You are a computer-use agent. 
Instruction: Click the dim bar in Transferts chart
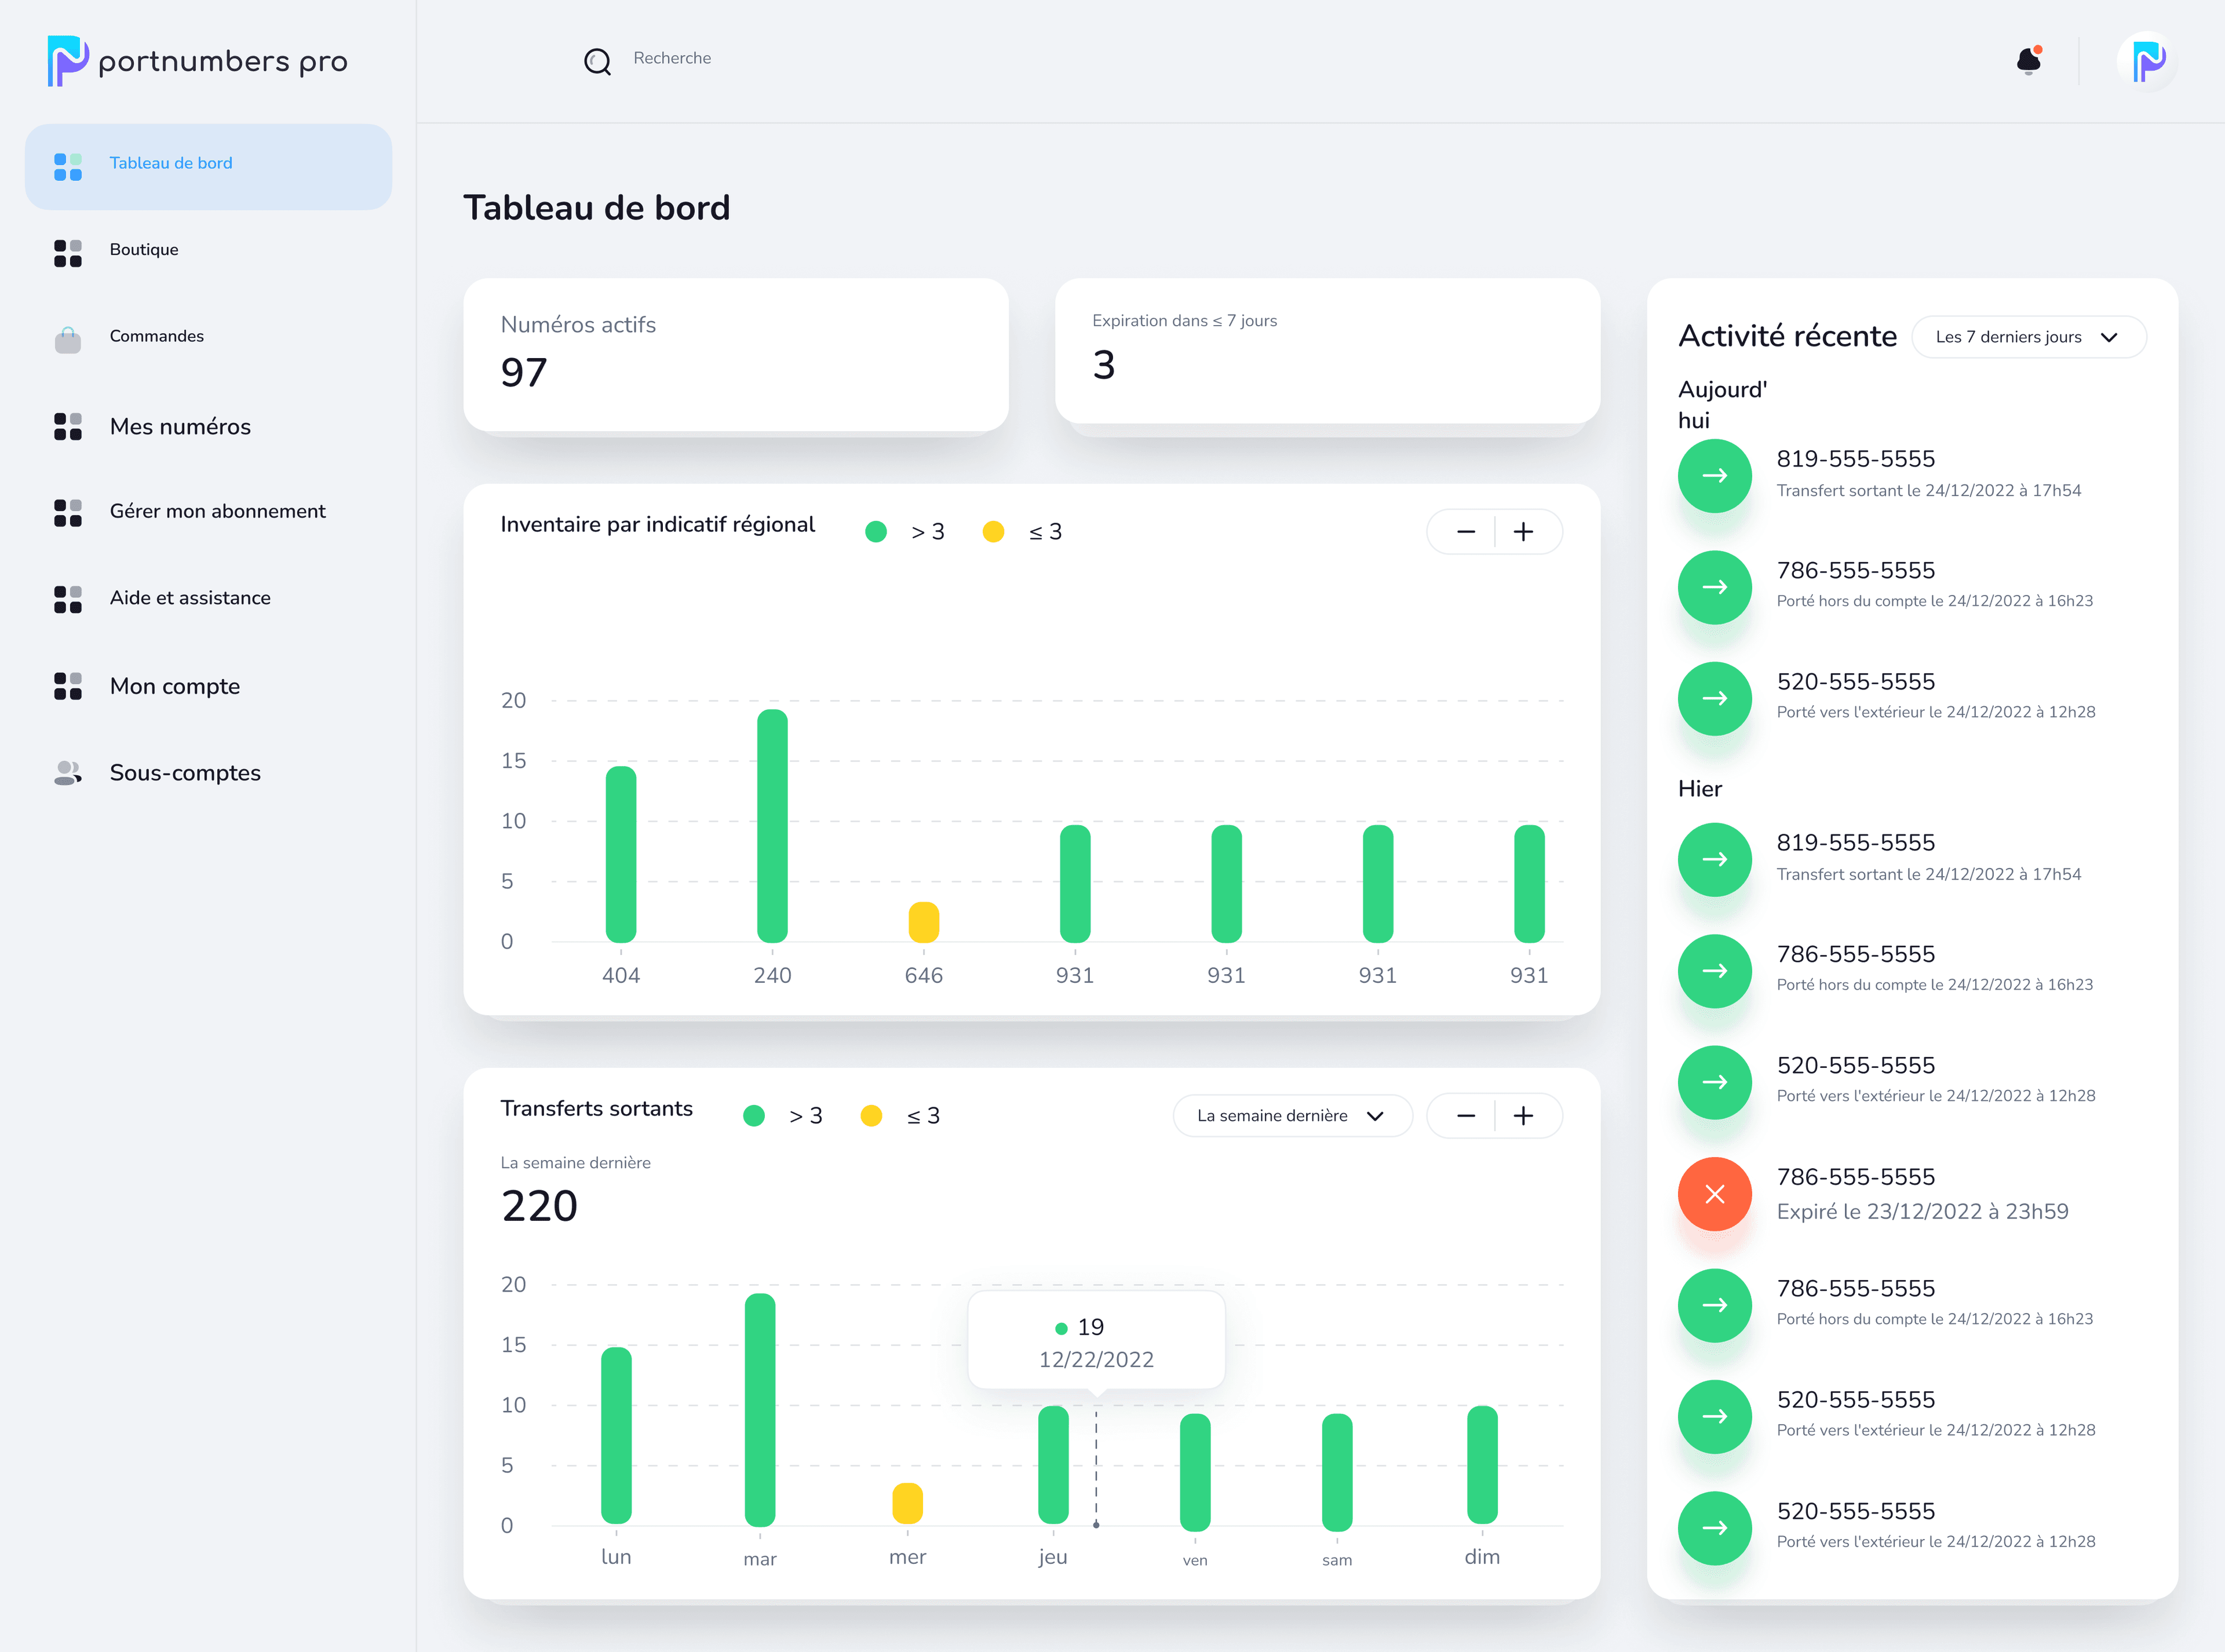point(1482,1465)
